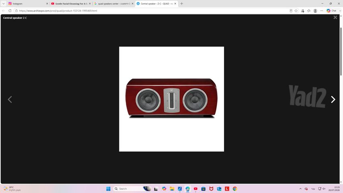Go to the previous product image

10,100
